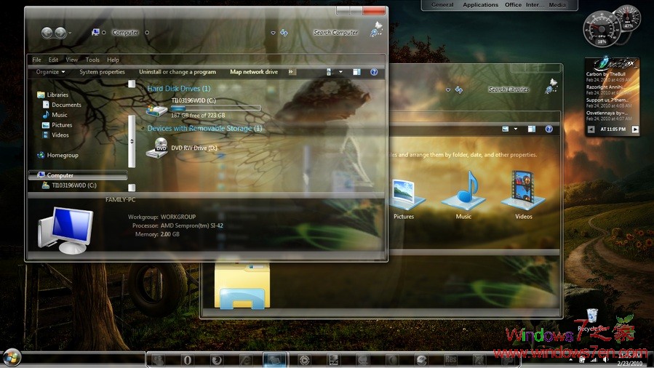Viewport: 654px width, 368px height.
Task: Click navigation pane scroll down arrow
Action: 132,188
